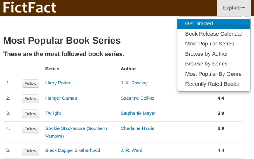Click the FictFact site logo
Screen dimensions: 254x159
pos(30,8)
